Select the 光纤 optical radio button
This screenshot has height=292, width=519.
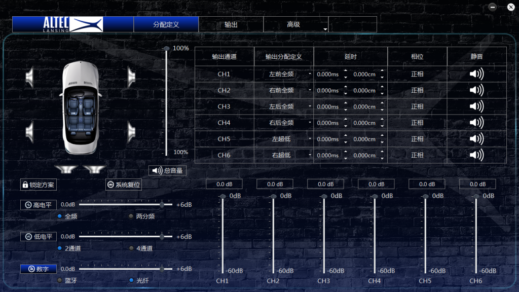(x=131, y=280)
